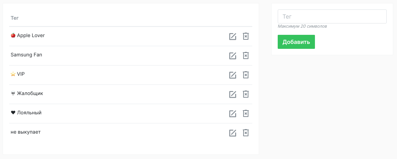The height and width of the screenshot is (159, 397).
Task: Edit the Лояльный tag
Action: [x=233, y=114]
